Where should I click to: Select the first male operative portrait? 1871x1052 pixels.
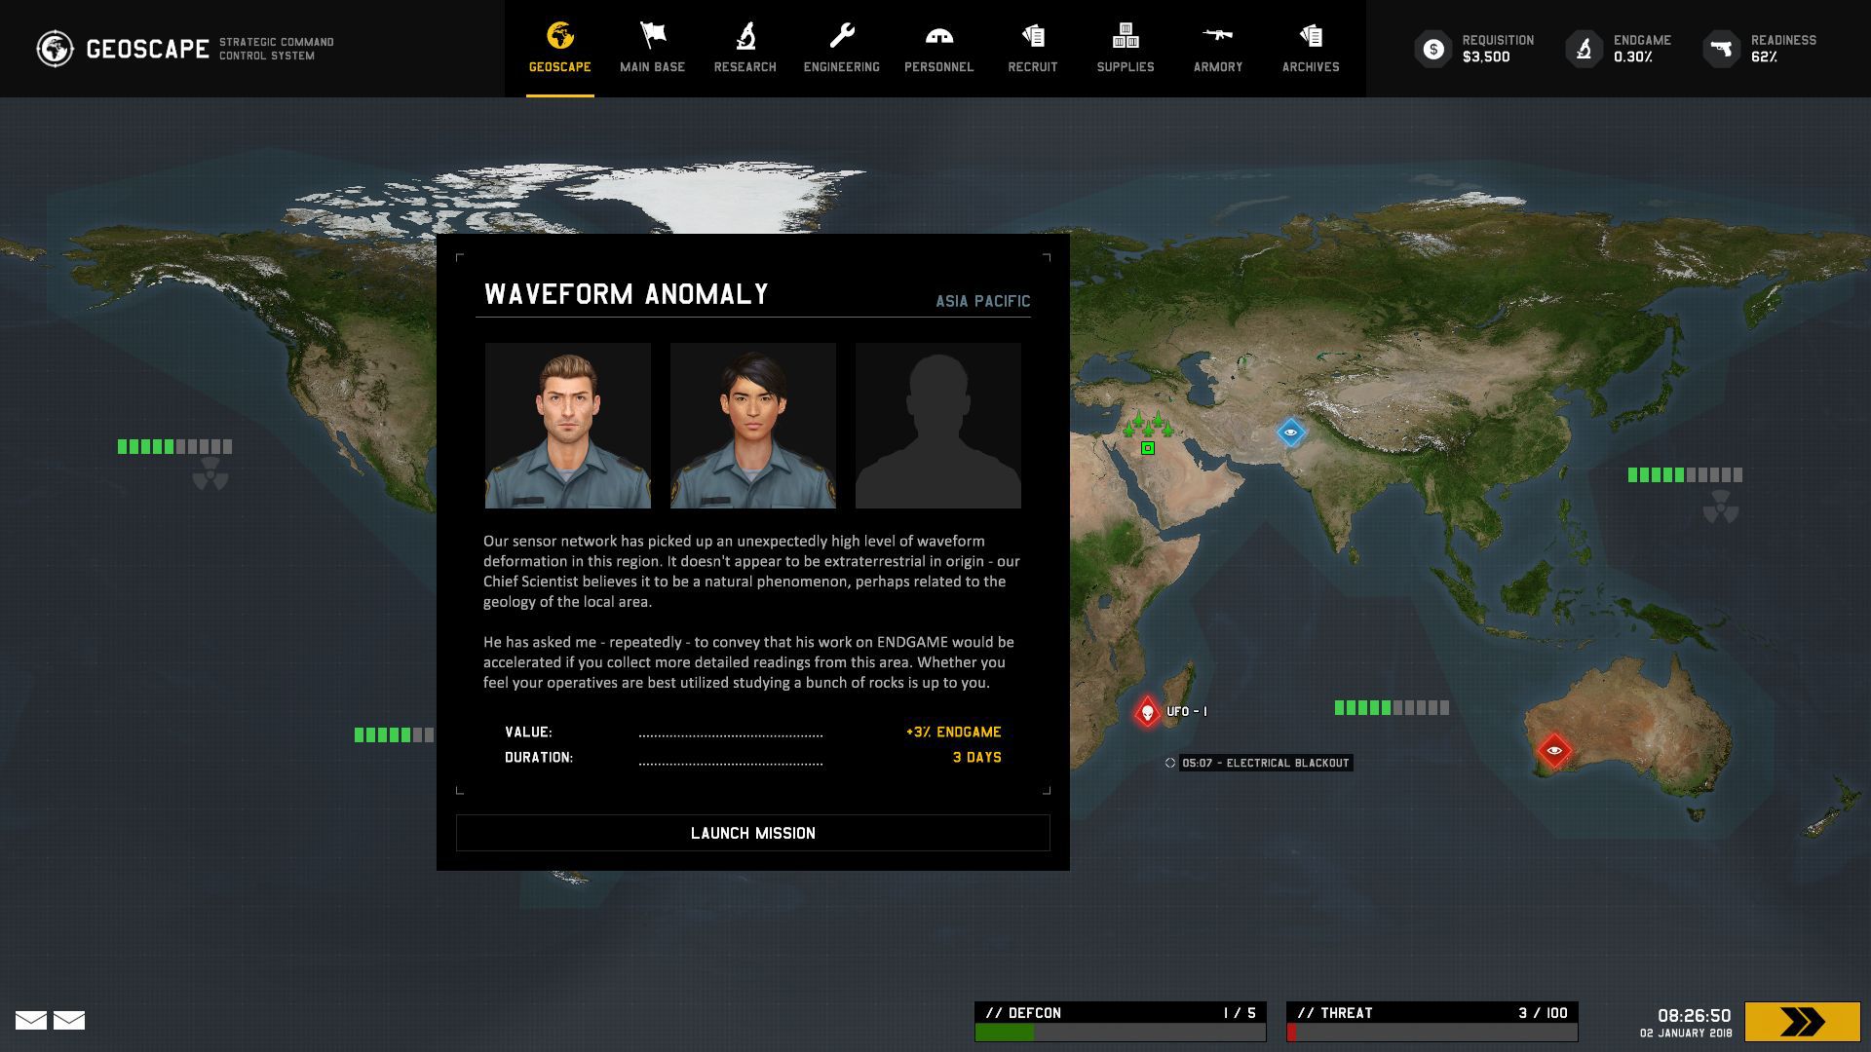[x=567, y=426]
